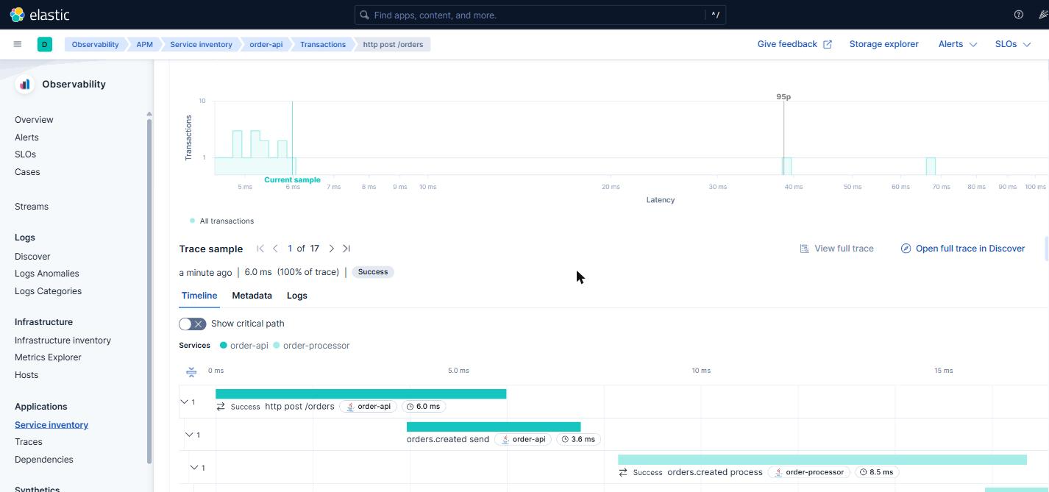Open the help menu icon
This screenshot has height=492, width=1049.
(x=1019, y=15)
